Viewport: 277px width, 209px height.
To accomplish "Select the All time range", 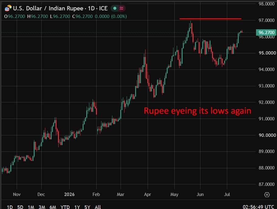I will (x=98, y=207).
